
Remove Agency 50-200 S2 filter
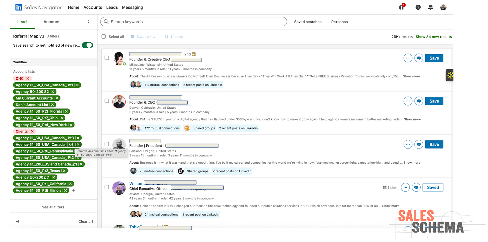pos(53,92)
